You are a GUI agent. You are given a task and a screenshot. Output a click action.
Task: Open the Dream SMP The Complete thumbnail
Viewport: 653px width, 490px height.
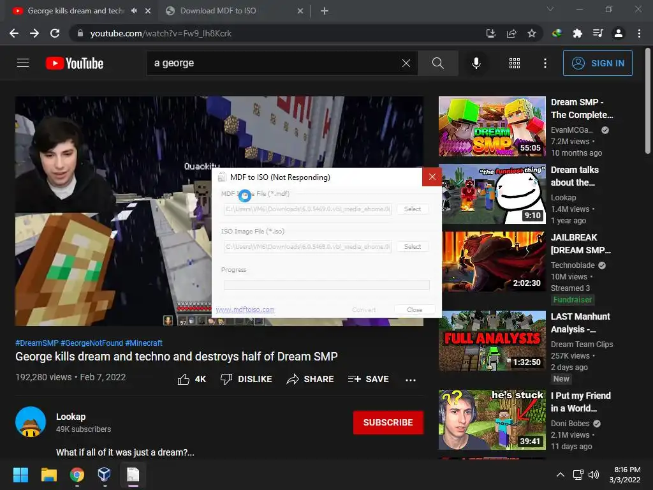[492, 127]
